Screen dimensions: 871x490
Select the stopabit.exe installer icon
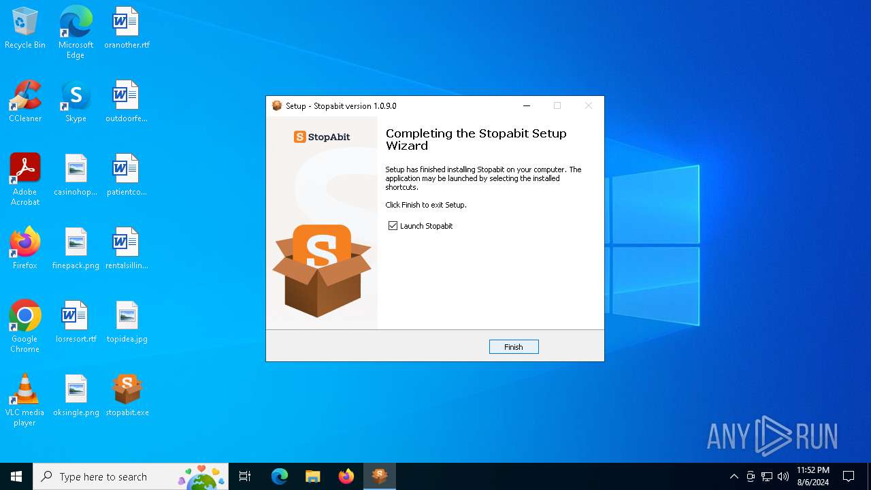(127, 395)
